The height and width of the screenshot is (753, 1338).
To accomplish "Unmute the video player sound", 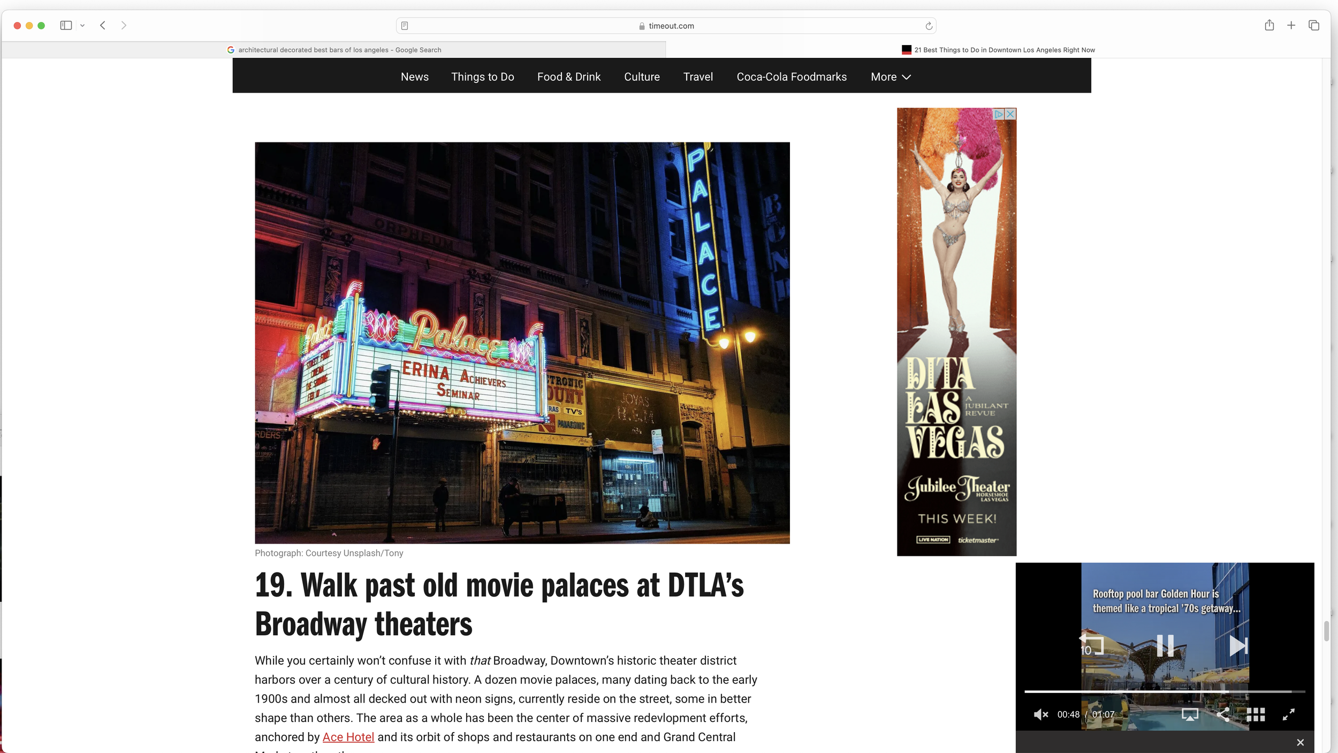I will (x=1040, y=714).
